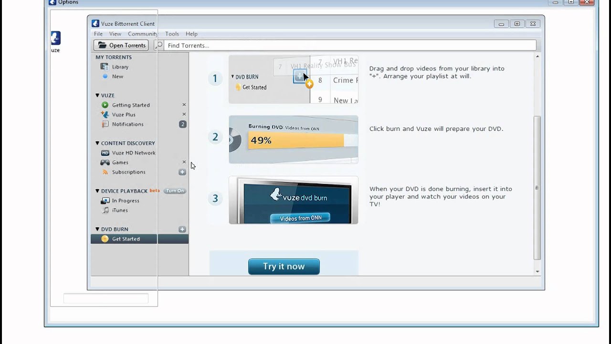
Task: Select New under My Torrents
Action: [117, 76]
